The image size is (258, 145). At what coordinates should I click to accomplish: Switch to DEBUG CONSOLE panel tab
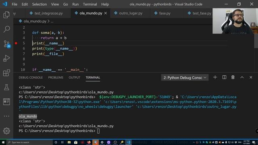31,77
